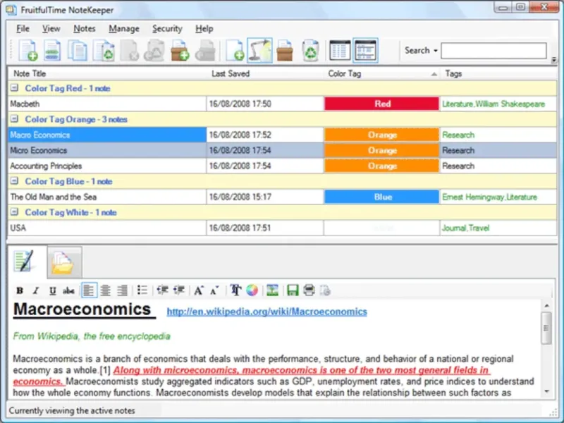Toggle bullet list formatting
The height and width of the screenshot is (423, 564).
tap(142, 290)
